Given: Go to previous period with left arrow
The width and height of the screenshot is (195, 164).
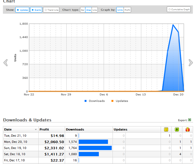Looking at the screenshot, I should (5, 63).
